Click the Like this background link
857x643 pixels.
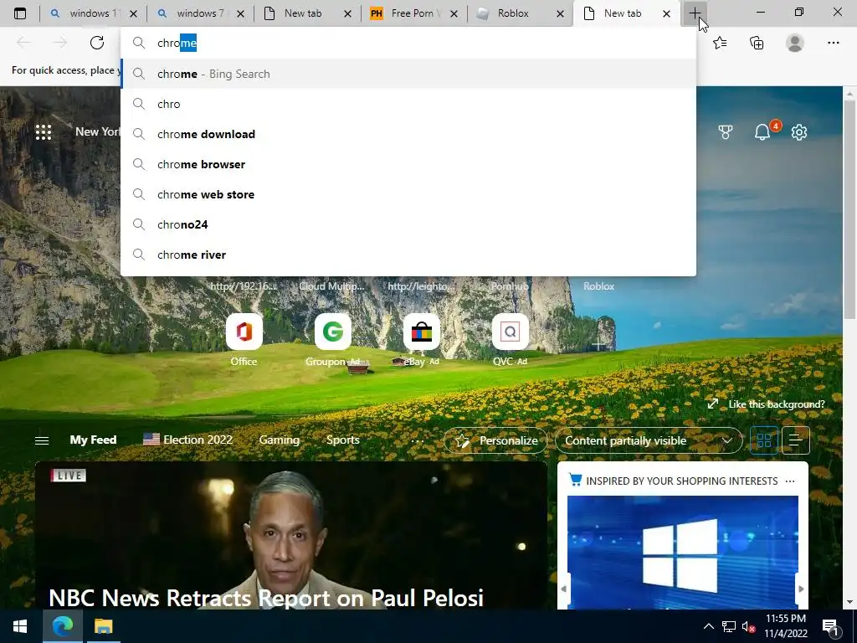(776, 404)
